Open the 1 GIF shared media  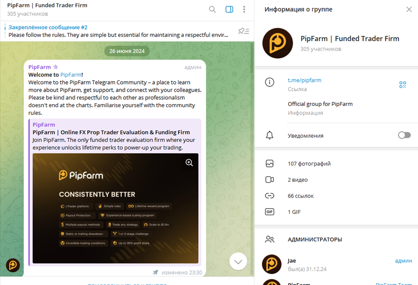[294, 212]
